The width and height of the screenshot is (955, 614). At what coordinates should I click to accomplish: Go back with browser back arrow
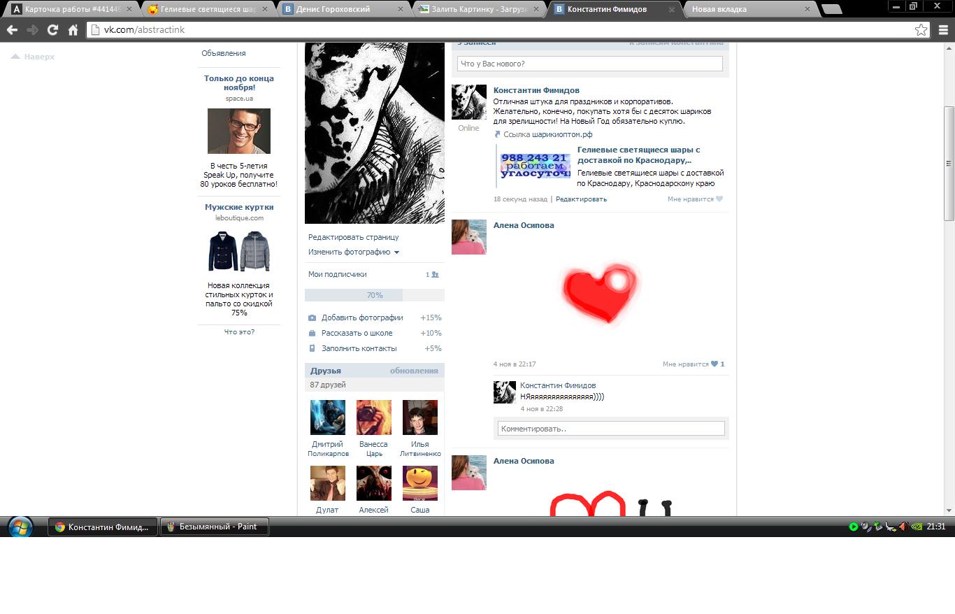(12, 30)
